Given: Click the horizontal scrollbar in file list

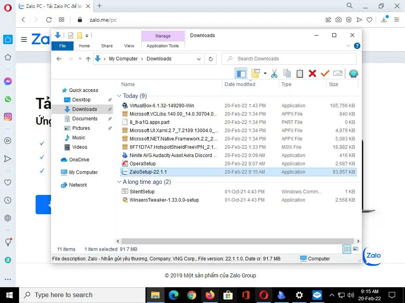Looking at the screenshot, I should pyautogui.click(x=237, y=241).
